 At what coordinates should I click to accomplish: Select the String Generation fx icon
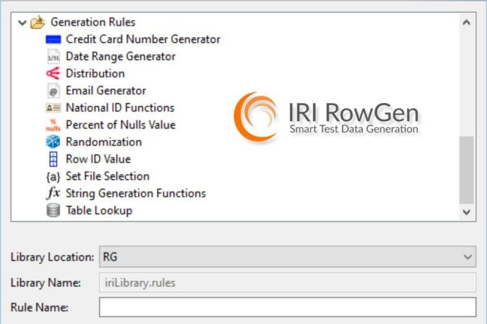(x=53, y=193)
